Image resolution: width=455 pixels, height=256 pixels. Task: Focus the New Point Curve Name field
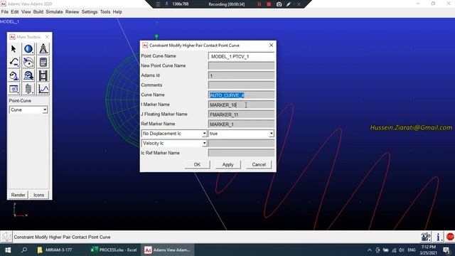pyautogui.click(x=241, y=66)
